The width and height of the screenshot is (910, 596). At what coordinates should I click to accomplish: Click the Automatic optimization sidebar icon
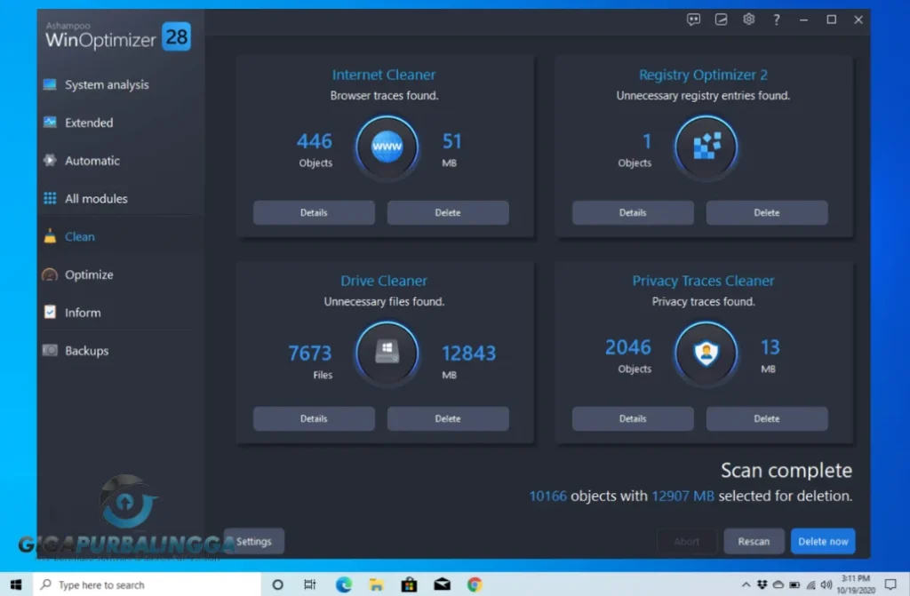(52, 161)
